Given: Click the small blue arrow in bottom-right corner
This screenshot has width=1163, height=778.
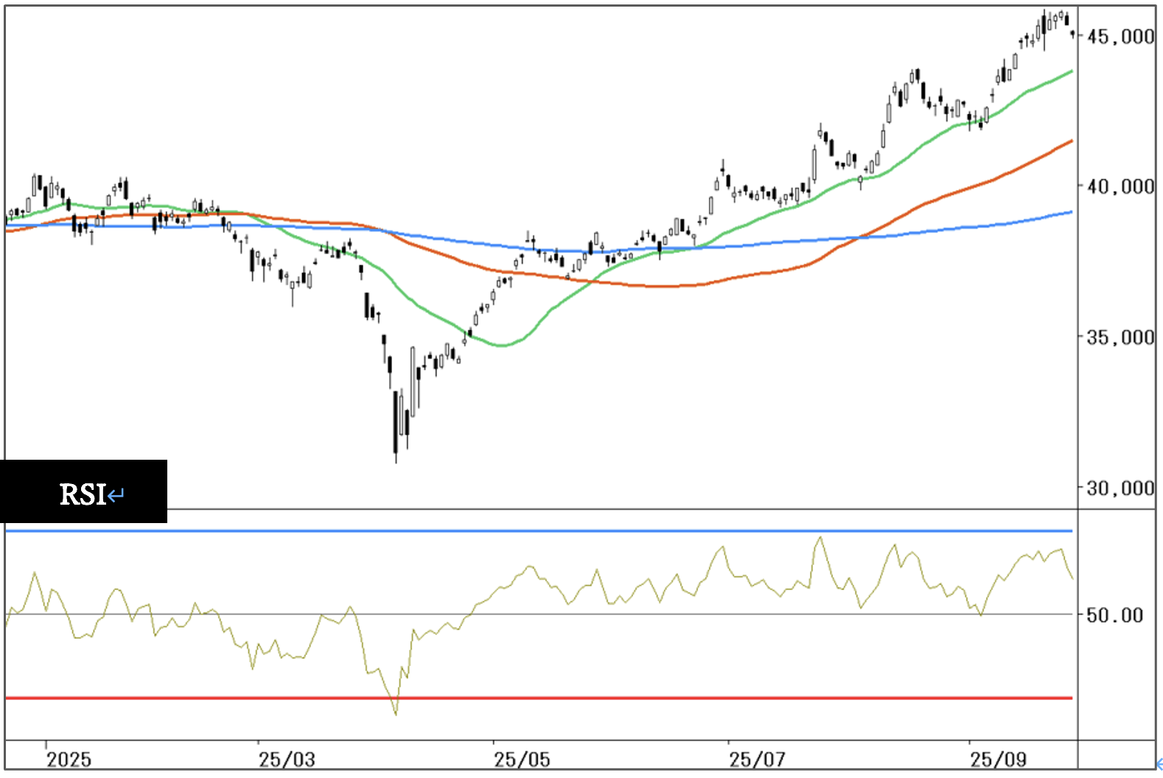Looking at the screenshot, I should [1159, 764].
